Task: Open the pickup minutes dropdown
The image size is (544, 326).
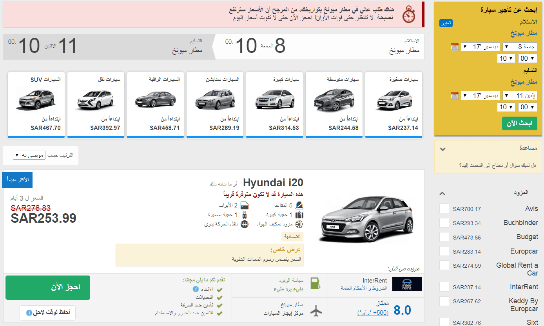Action: pyautogui.click(x=528, y=59)
